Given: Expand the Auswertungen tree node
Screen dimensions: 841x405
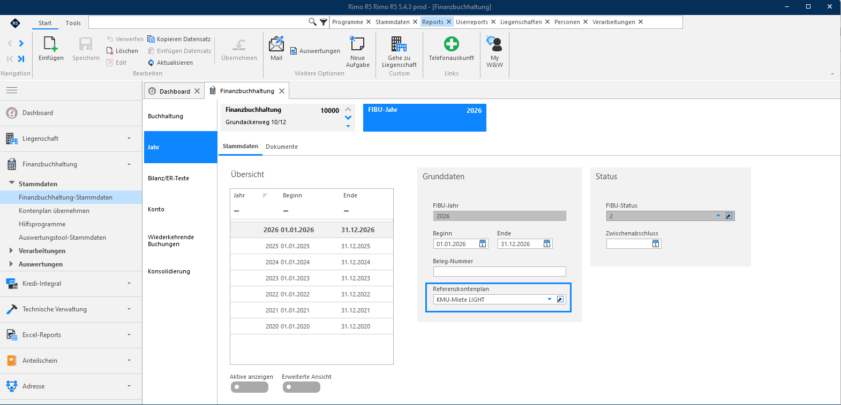Looking at the screenshot, I should 11,264.
